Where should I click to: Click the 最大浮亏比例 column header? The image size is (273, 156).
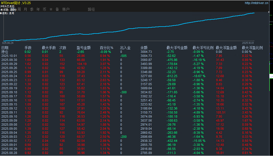click(203, 48)
